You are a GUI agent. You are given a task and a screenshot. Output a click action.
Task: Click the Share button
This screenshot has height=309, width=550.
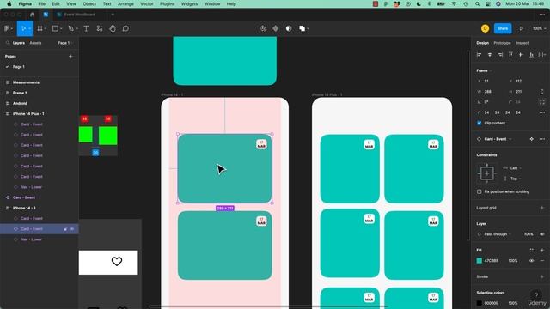pyautogui.click(x=503, y=28)
